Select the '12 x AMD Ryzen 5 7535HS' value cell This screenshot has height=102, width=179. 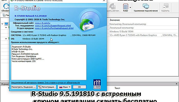click(x=143, y=35)
